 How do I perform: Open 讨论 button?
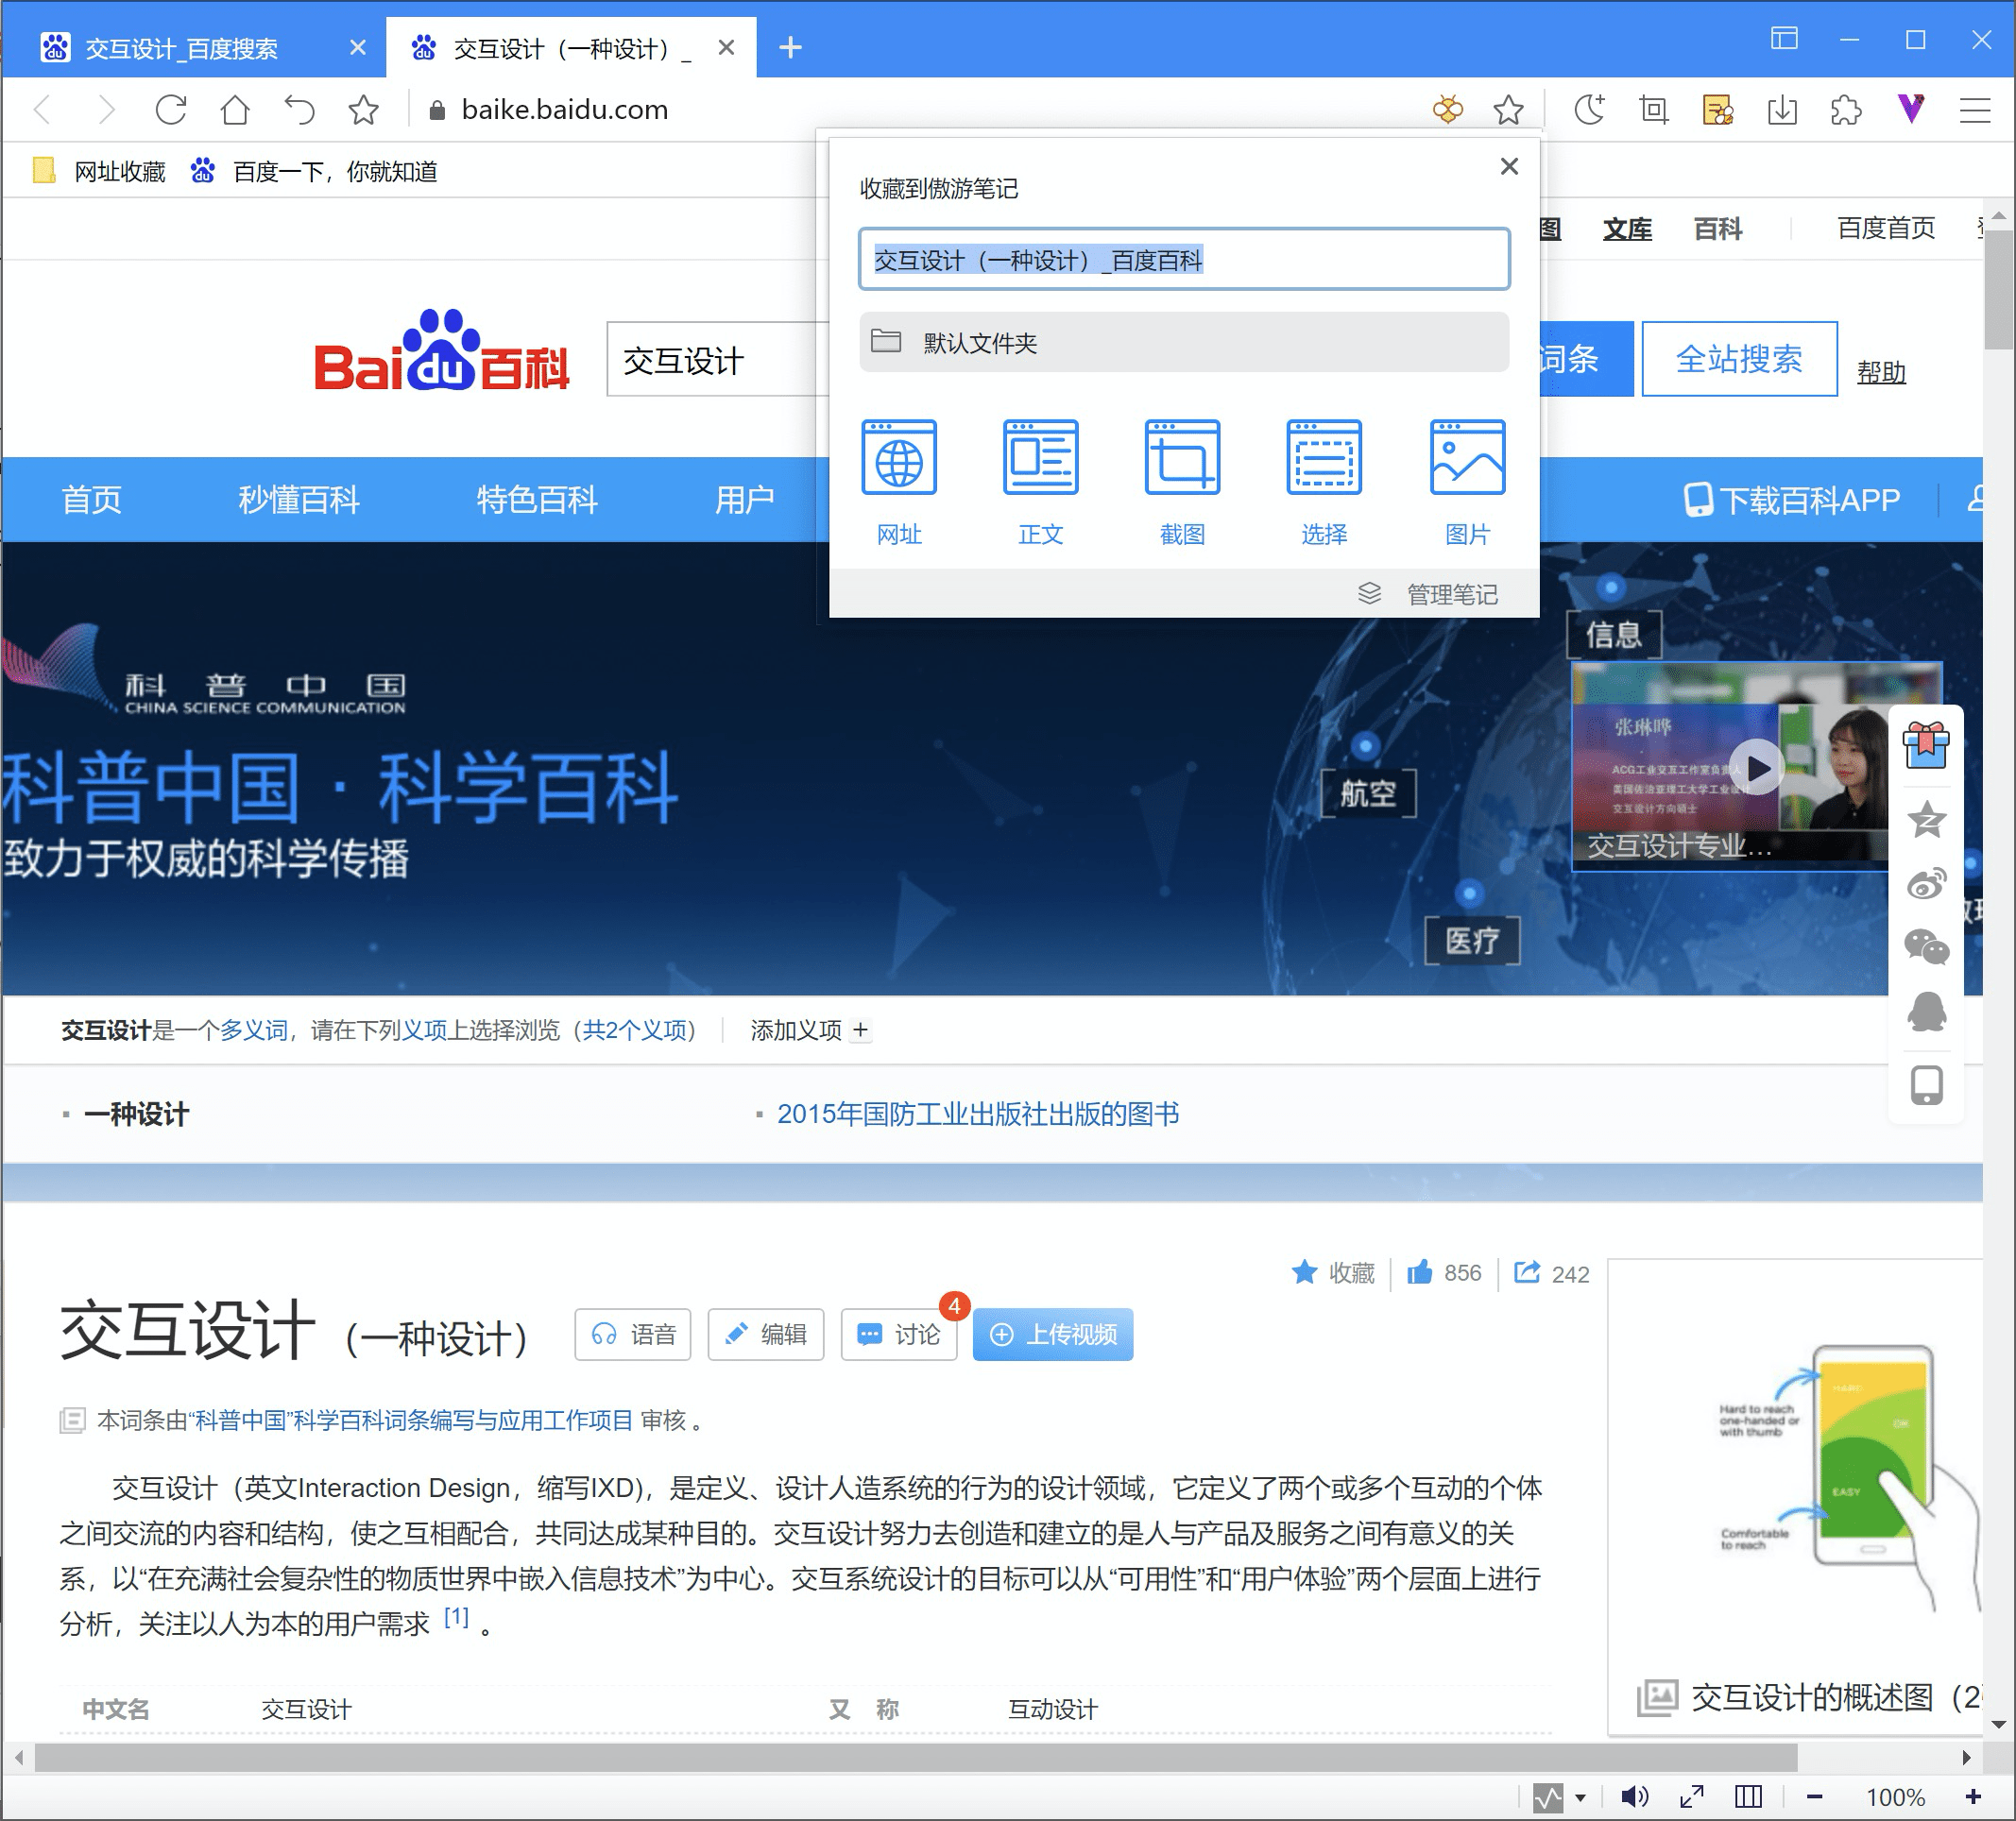(899, 1334)
